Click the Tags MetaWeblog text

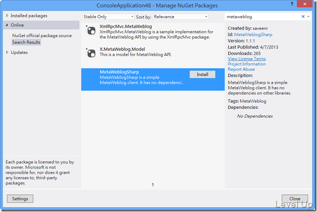click(247, 101)
